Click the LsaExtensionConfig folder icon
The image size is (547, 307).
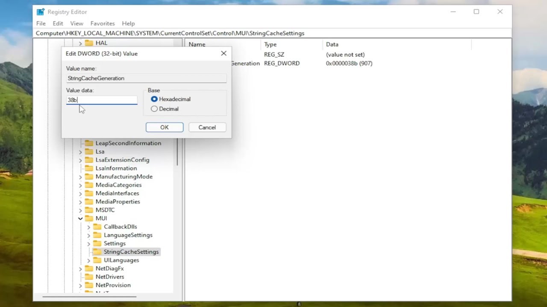point(89,159)
